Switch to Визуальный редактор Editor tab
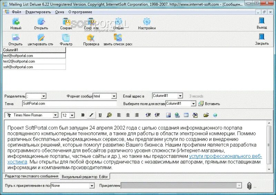Viewport: 276px width, 195px height. pyautogui.click(x=85, y=176)
